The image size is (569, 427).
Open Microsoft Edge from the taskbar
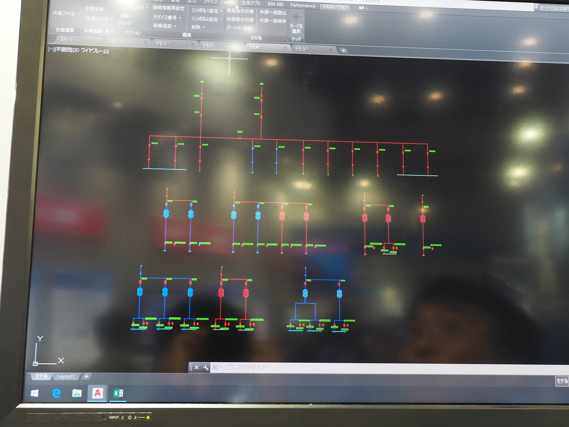tap(56, 393)
